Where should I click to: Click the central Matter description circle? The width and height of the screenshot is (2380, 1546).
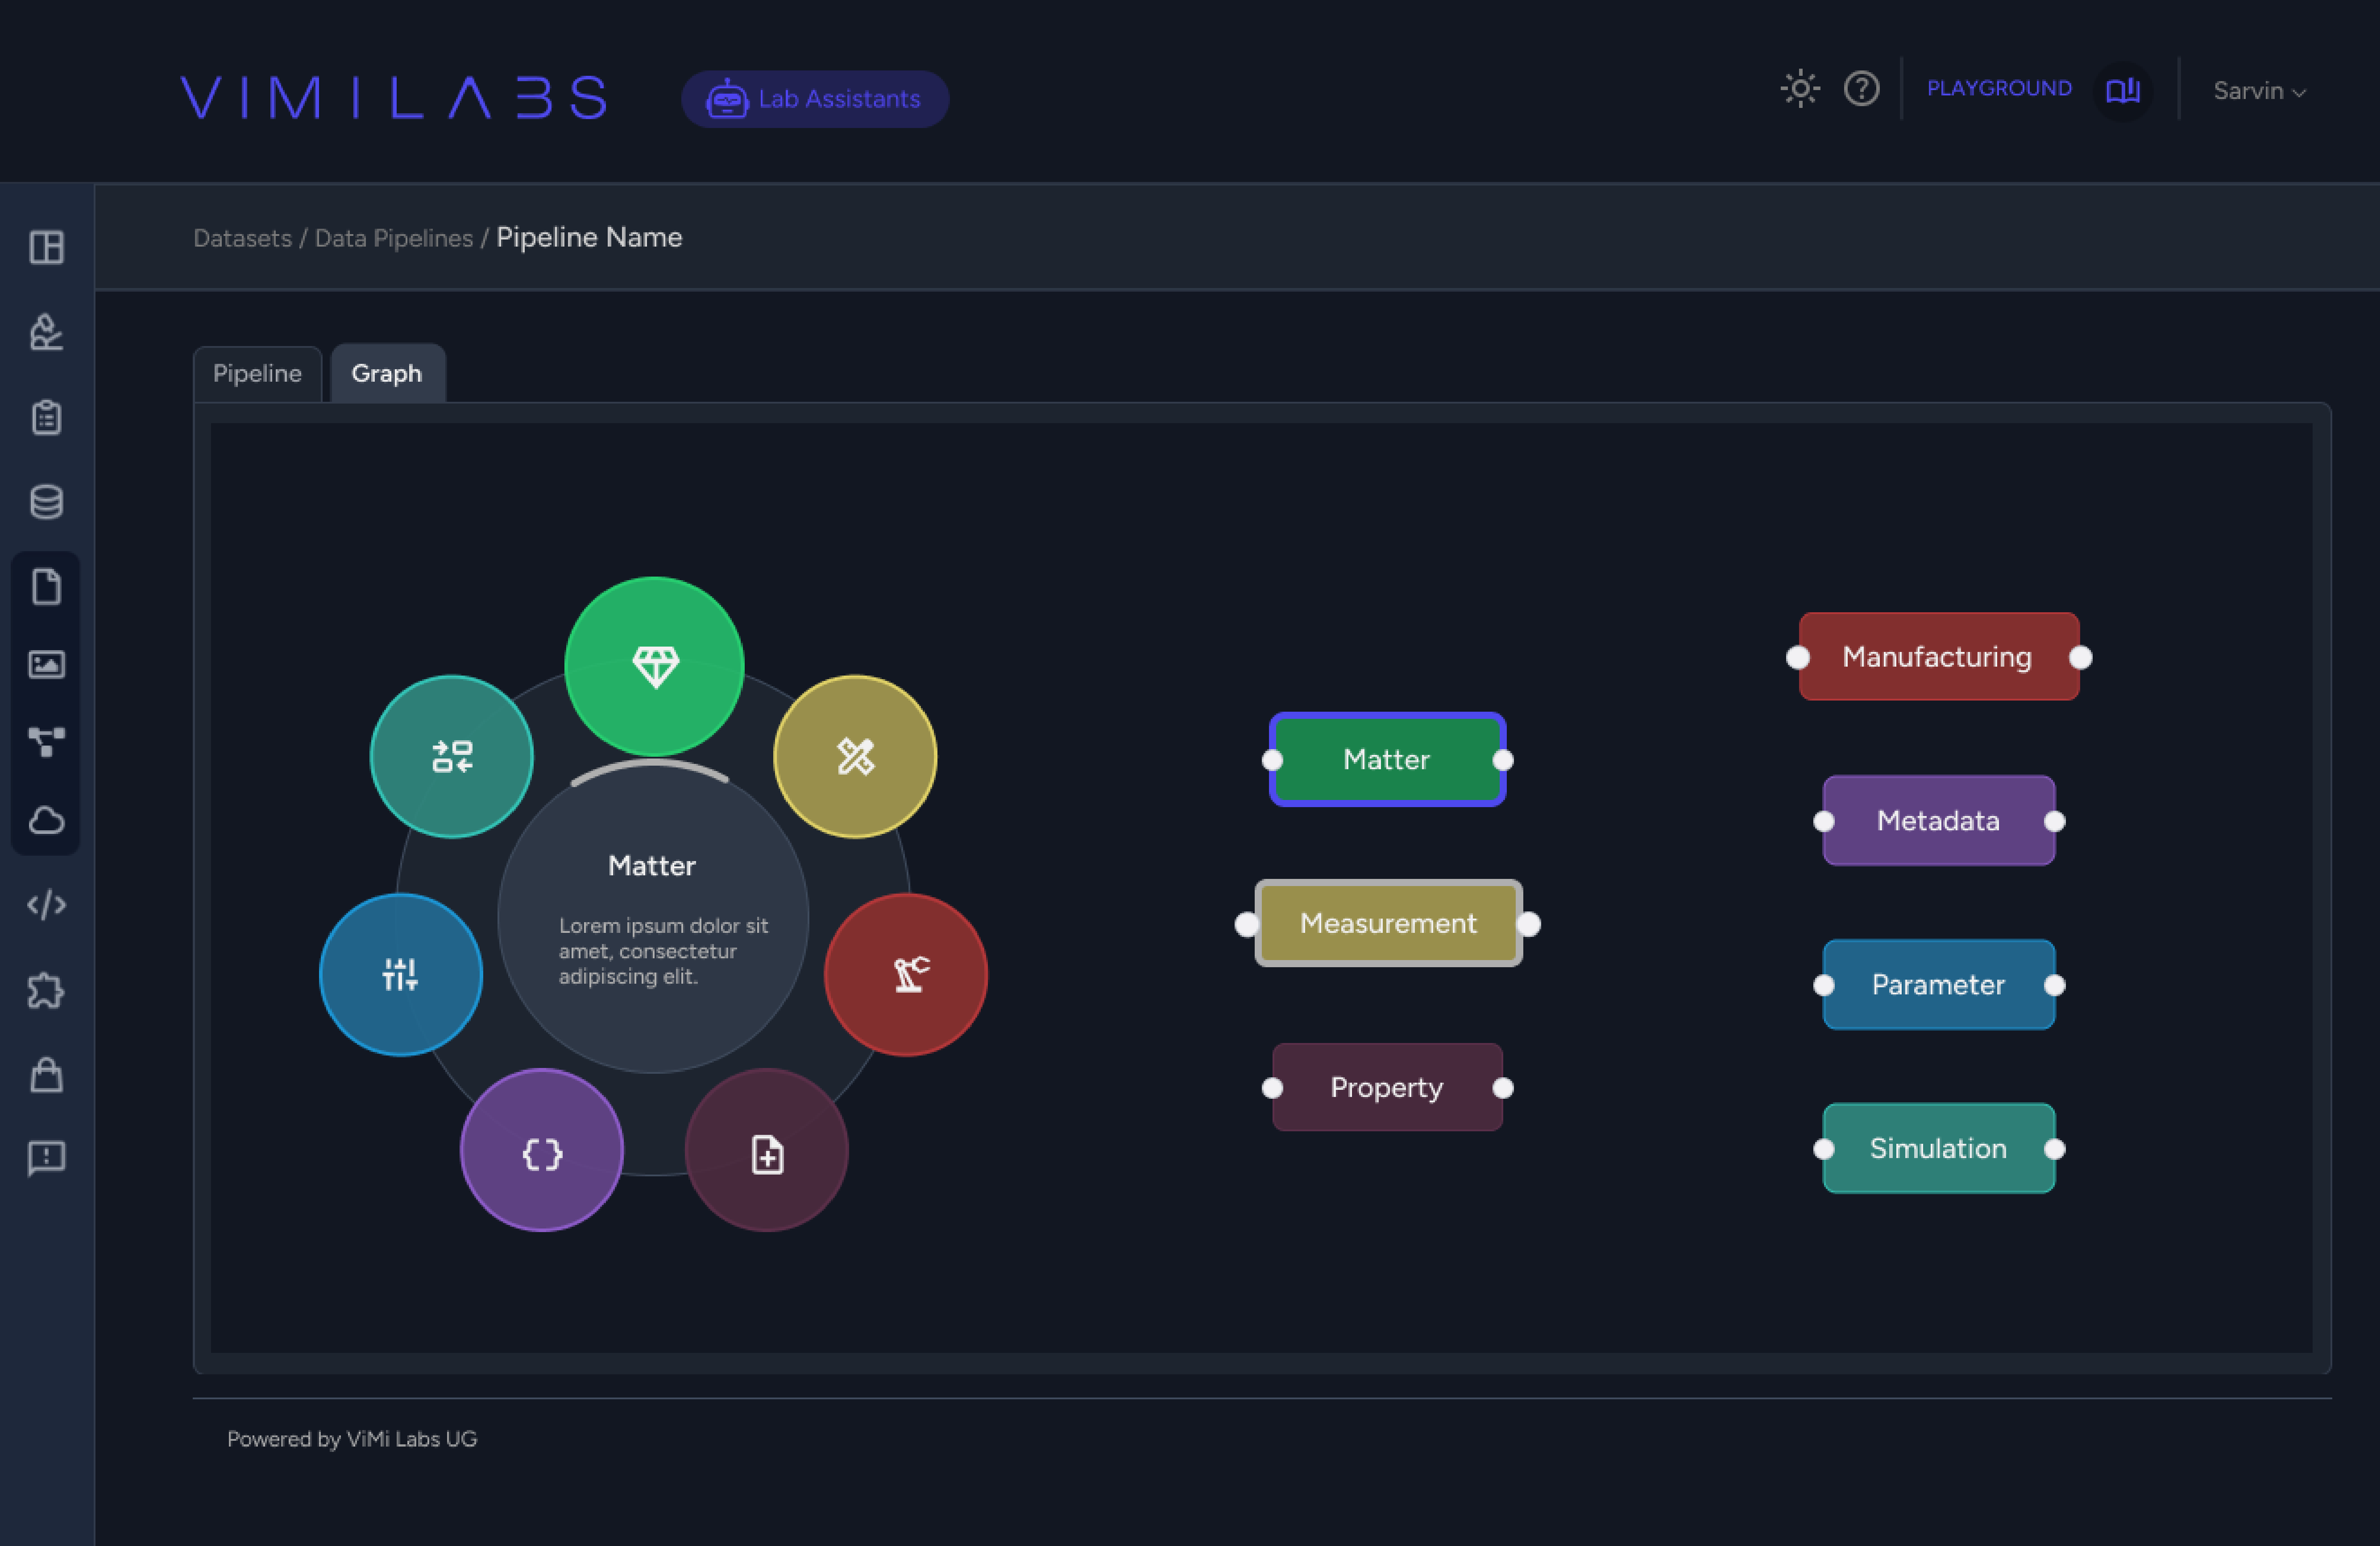click(x=653, y=917)
